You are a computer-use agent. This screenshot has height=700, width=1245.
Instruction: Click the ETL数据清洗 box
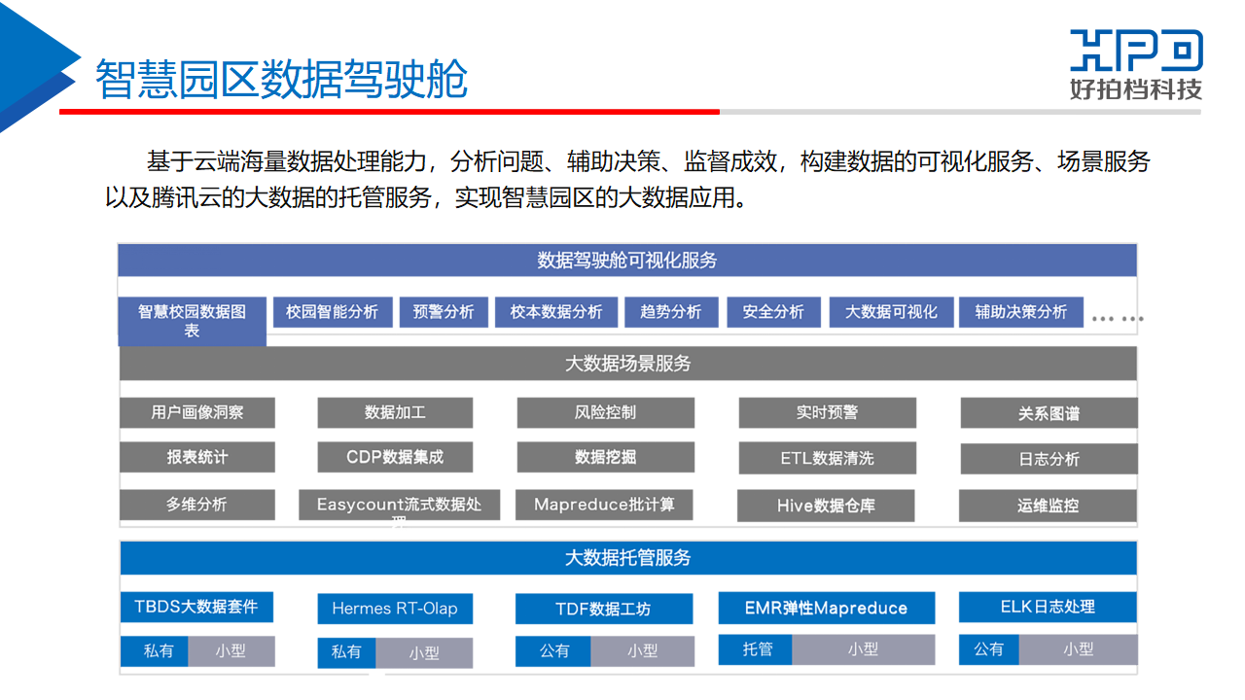pyautogui.click(x=827, y=458)
